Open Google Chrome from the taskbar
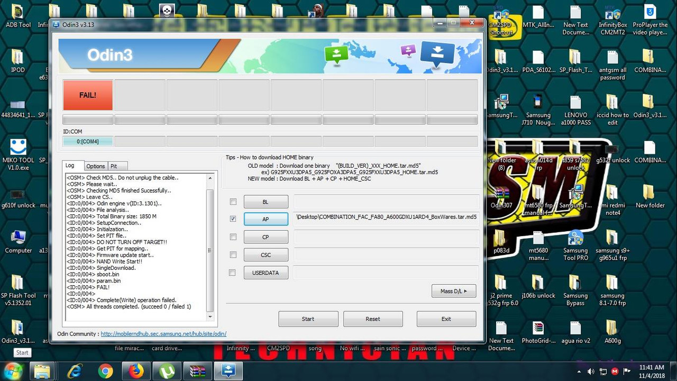 click(x=105, y=371)
